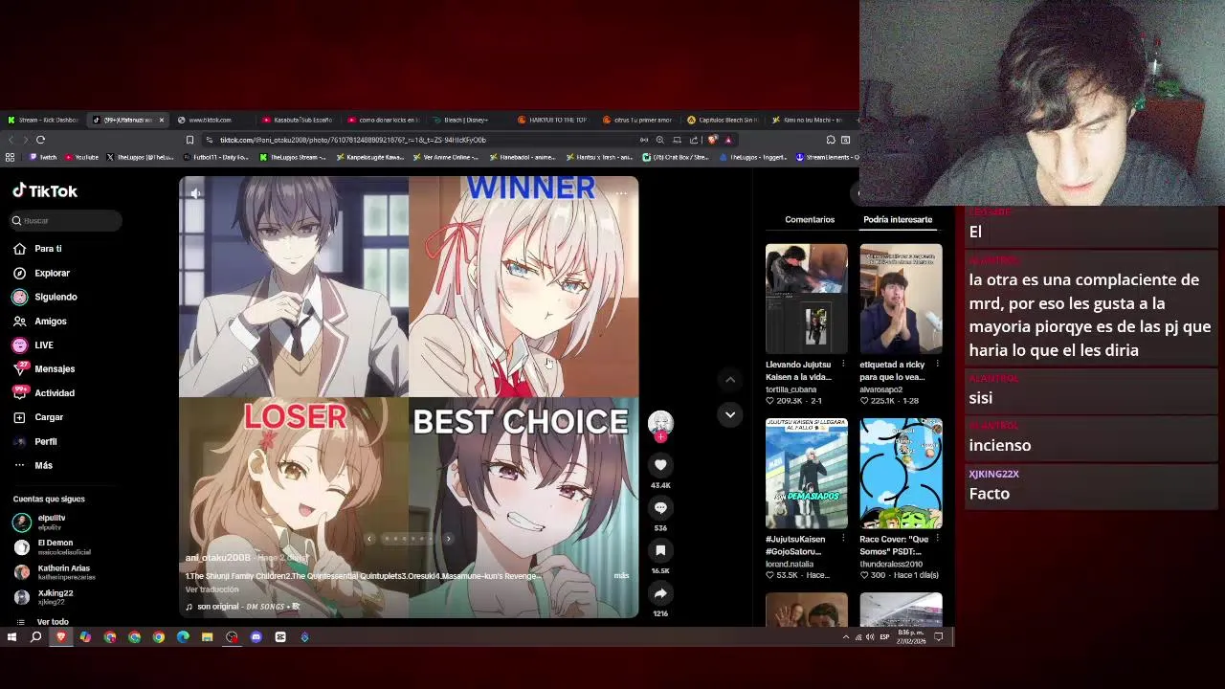Like the post with the heart icon
Viewport: 1225px width, 689px height.
click(660, 465)
